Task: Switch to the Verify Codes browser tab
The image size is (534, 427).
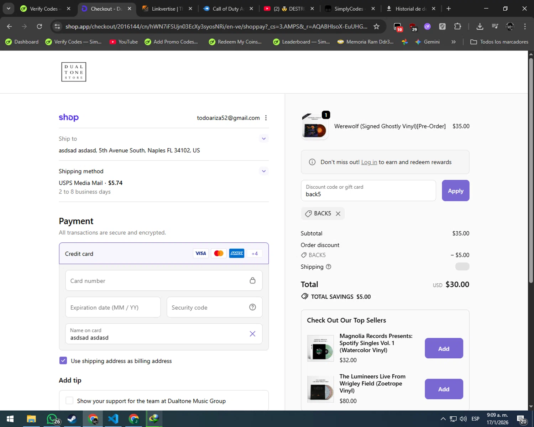Action: 46,9
